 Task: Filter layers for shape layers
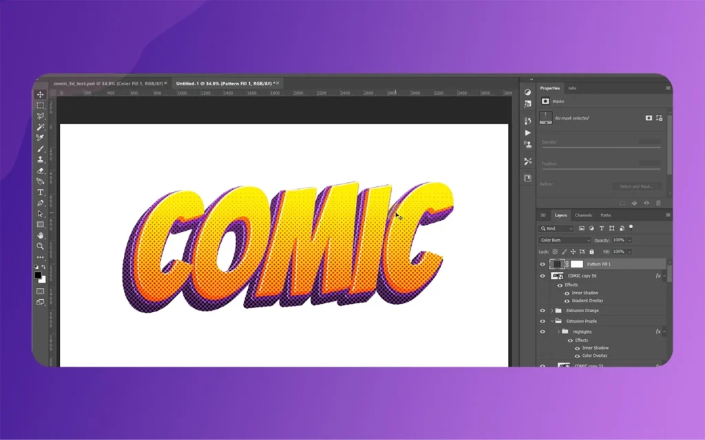point(611,228)
